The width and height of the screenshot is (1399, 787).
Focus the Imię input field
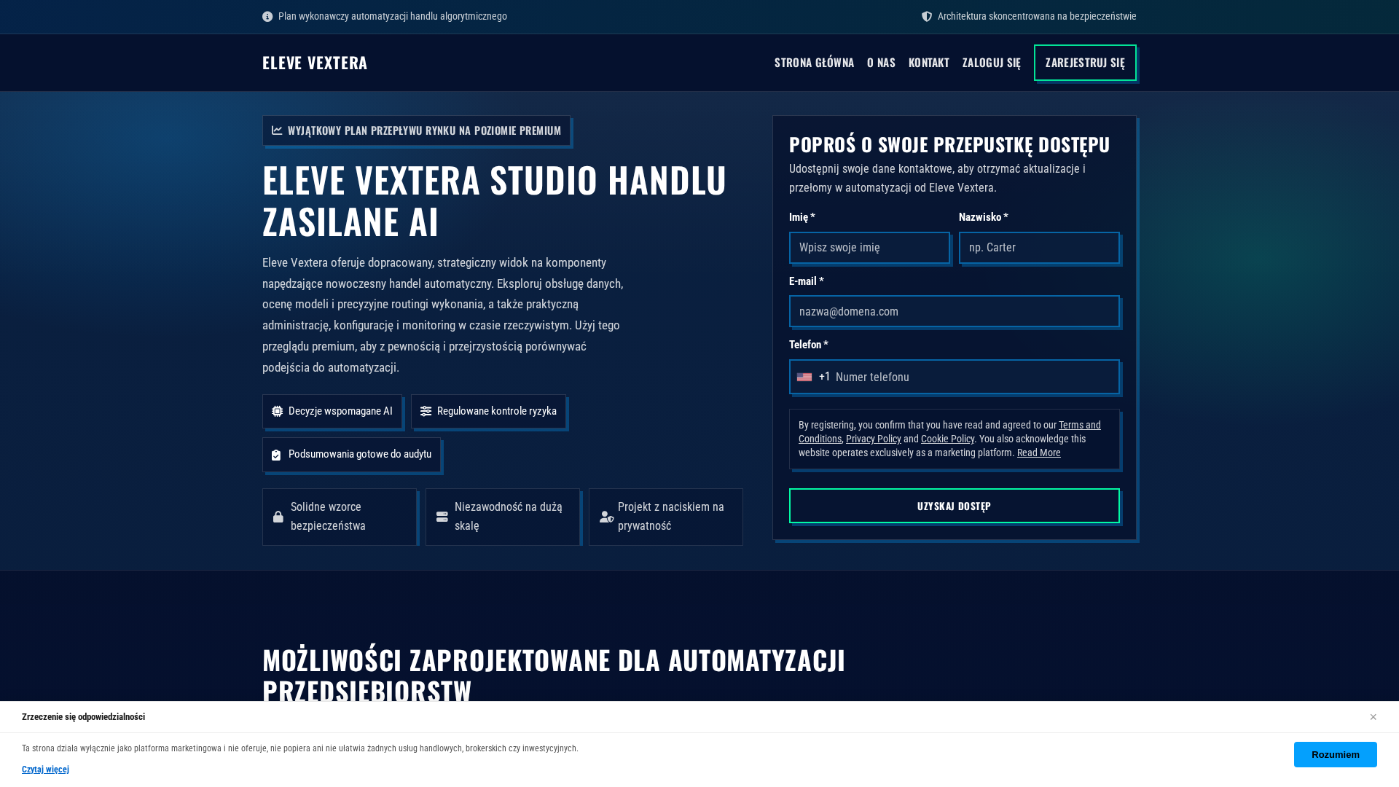869,248
